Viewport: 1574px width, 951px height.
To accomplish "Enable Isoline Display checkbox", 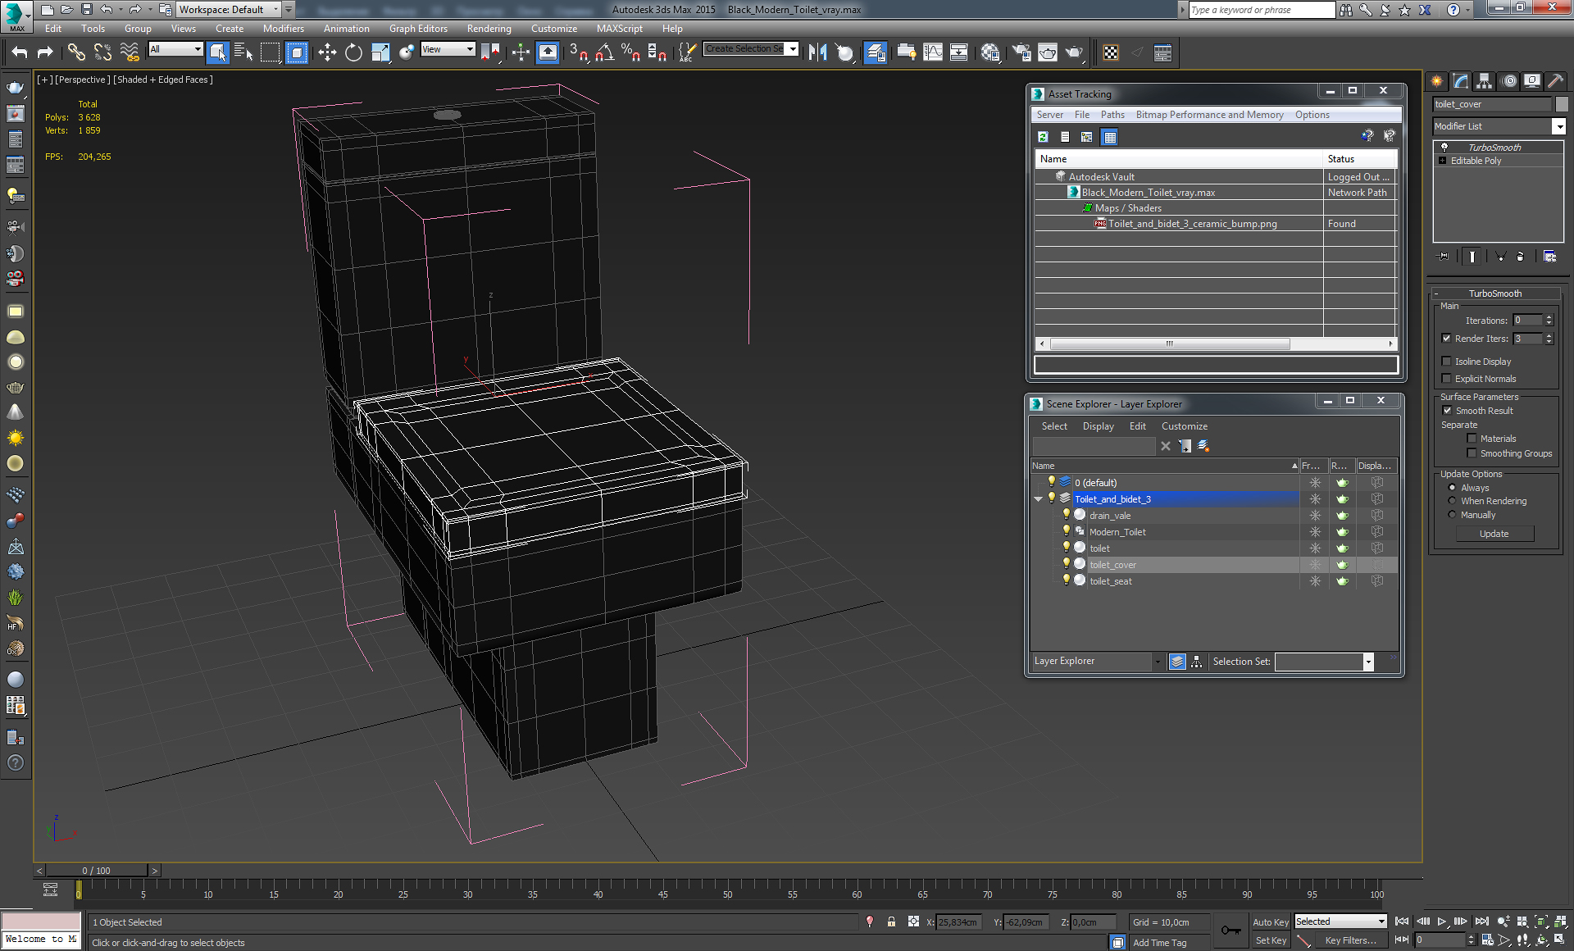I will click(1447, 362).
